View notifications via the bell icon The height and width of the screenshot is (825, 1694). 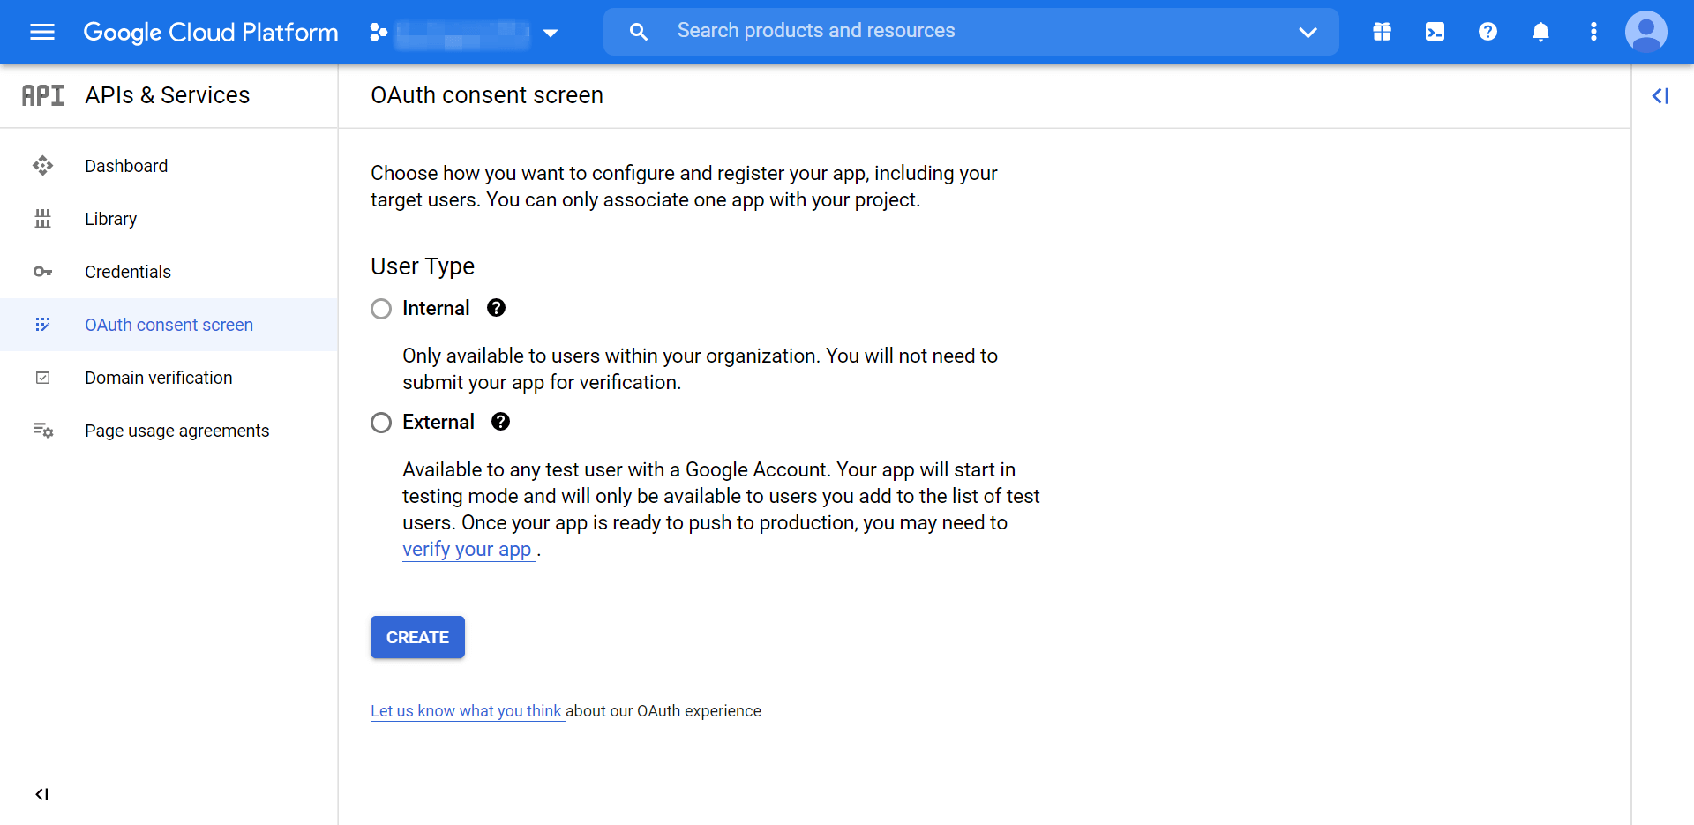(1540, 32)
